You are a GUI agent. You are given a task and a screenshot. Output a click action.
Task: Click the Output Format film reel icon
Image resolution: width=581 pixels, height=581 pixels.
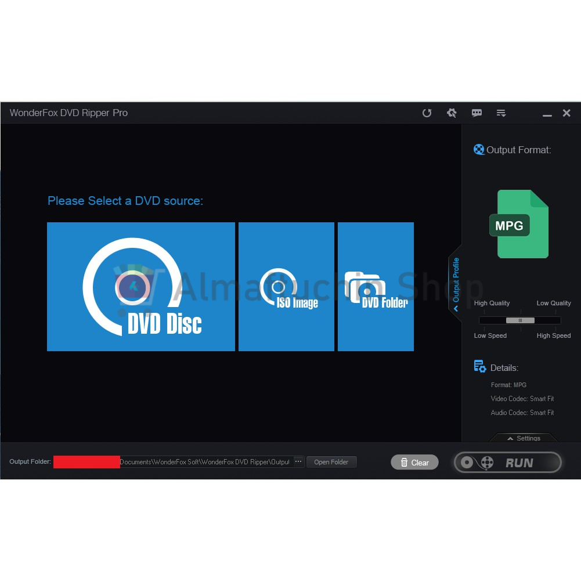coord(479,149)
